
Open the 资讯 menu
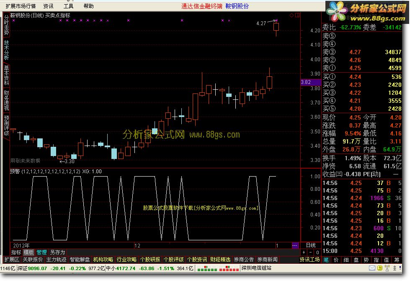point(48,6)
